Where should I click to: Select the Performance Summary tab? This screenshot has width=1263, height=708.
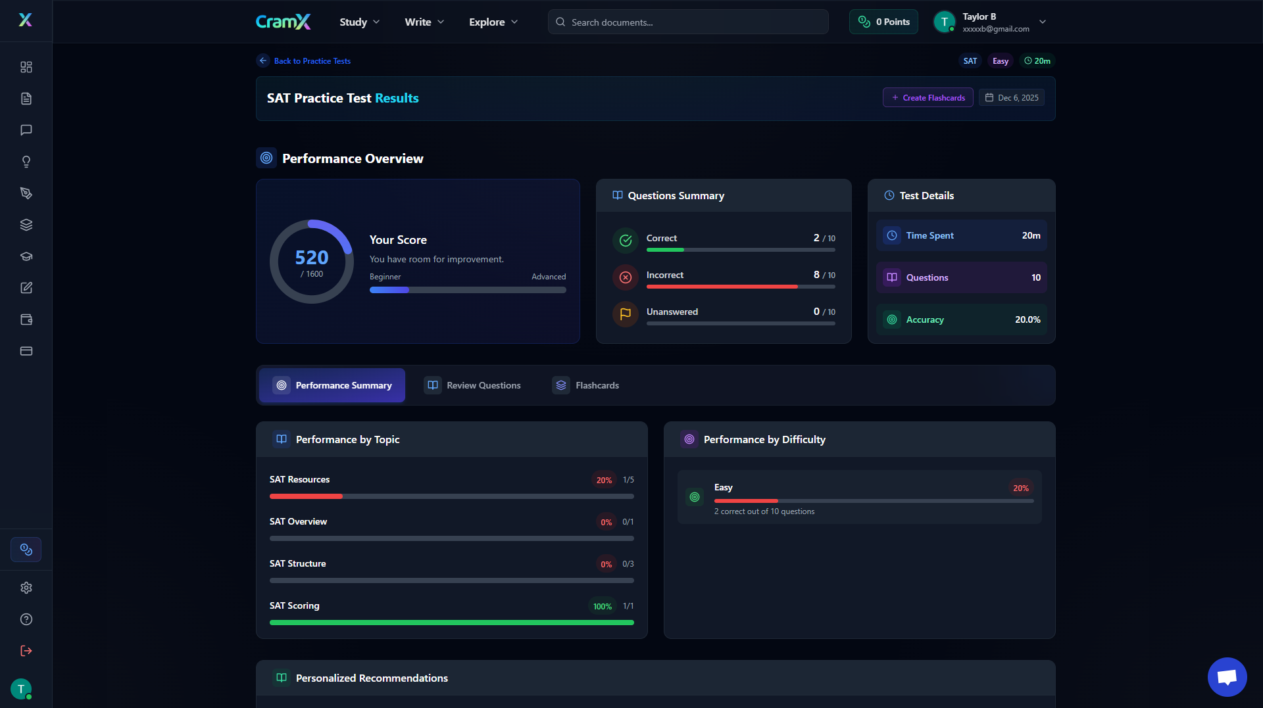pyautogui.click(x=332, y=385)
